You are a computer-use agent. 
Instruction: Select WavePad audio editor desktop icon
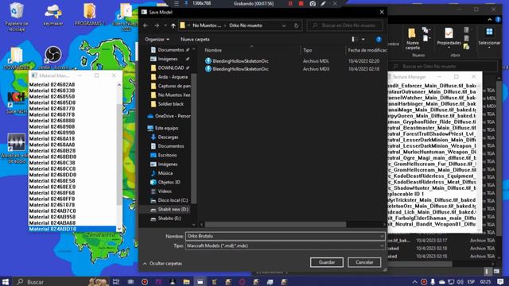[x=15, y=148]
